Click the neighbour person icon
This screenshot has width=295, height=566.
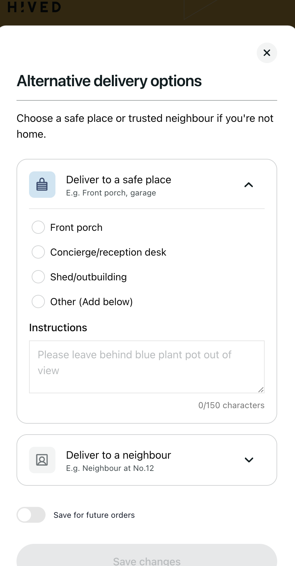click(42, 460)
